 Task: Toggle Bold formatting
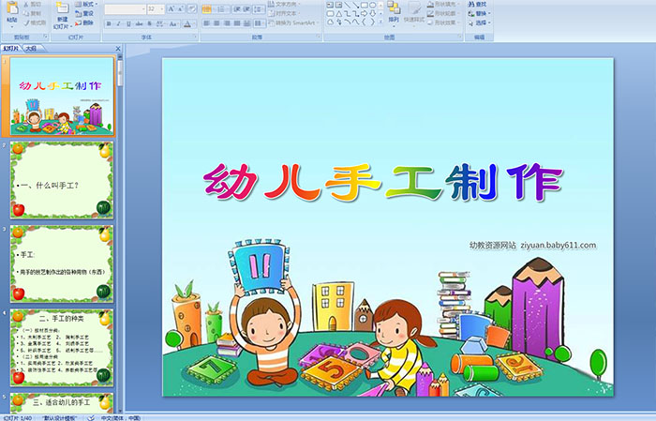[x=109, y=23]
